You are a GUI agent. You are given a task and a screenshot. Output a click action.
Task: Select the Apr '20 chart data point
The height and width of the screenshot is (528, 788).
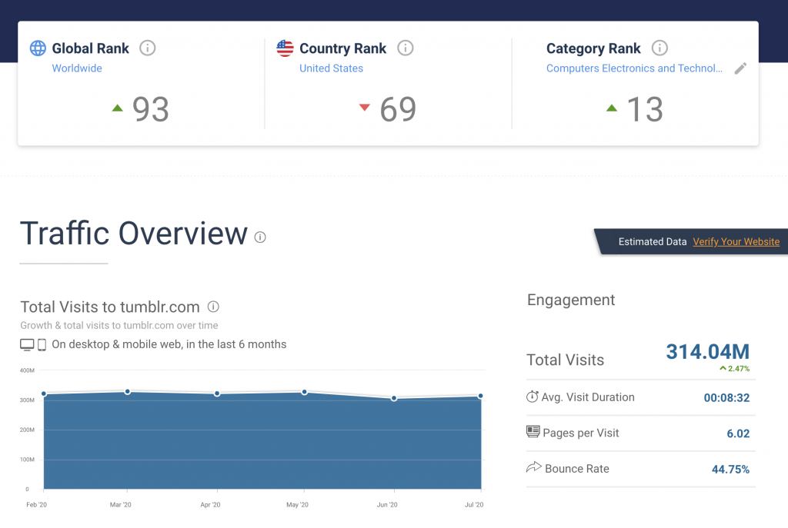pos(217,394)
